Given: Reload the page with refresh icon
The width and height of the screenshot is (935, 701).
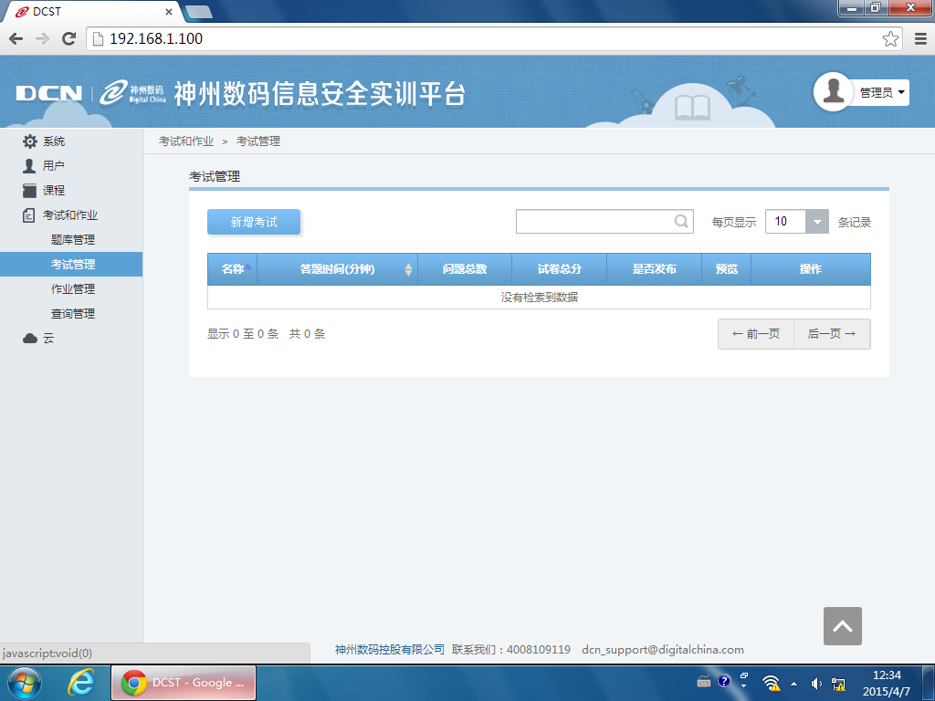Looking at the screenshot, I should click(69, 38).
